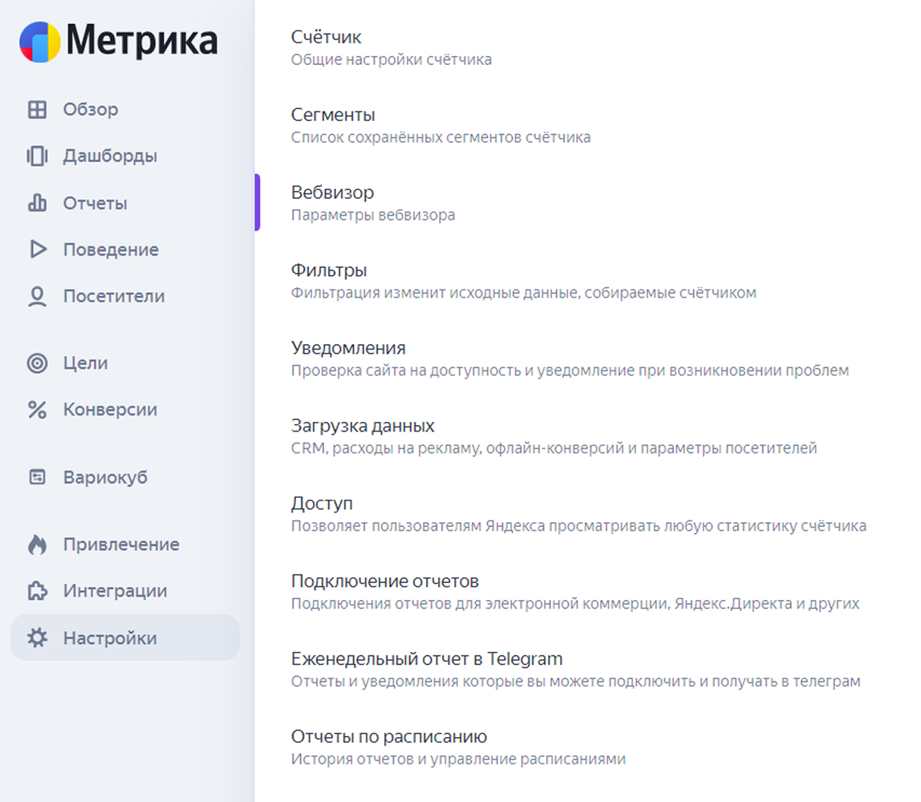Click the Интеграции puzzle icon

[37, 590]
